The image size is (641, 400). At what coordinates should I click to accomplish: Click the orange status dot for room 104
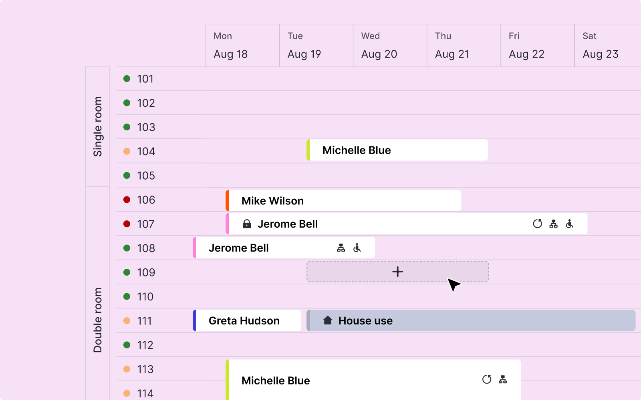pos(127,151)
